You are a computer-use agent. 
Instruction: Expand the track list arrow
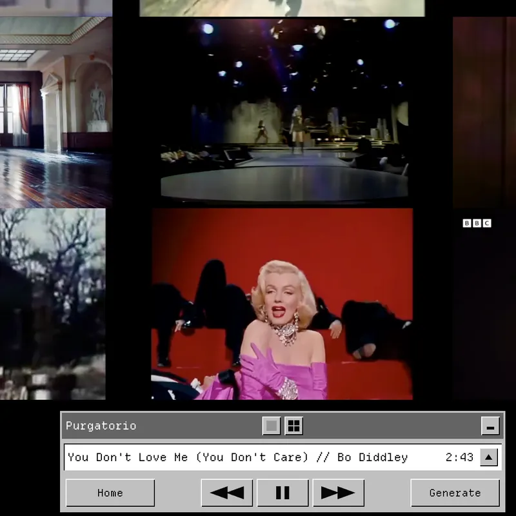point(489,457)
